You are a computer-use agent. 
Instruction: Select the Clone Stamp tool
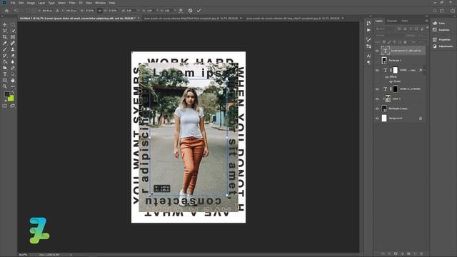13,49
